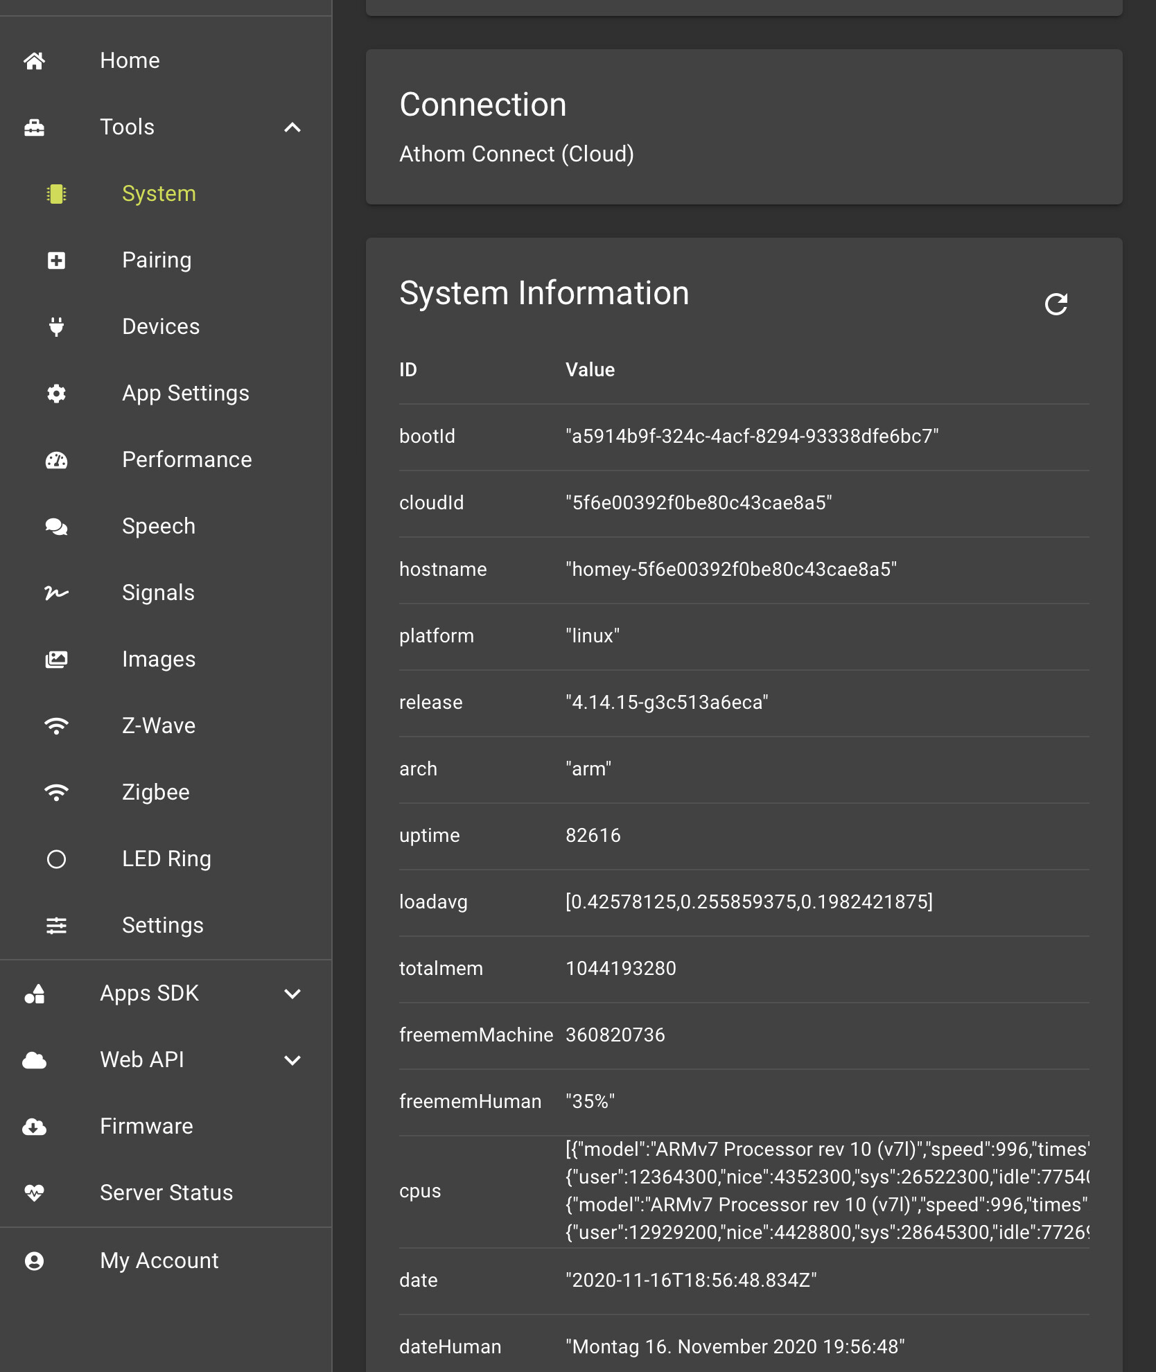
Task: Click the Server Status heartbeat icon
Action: 35,1193
